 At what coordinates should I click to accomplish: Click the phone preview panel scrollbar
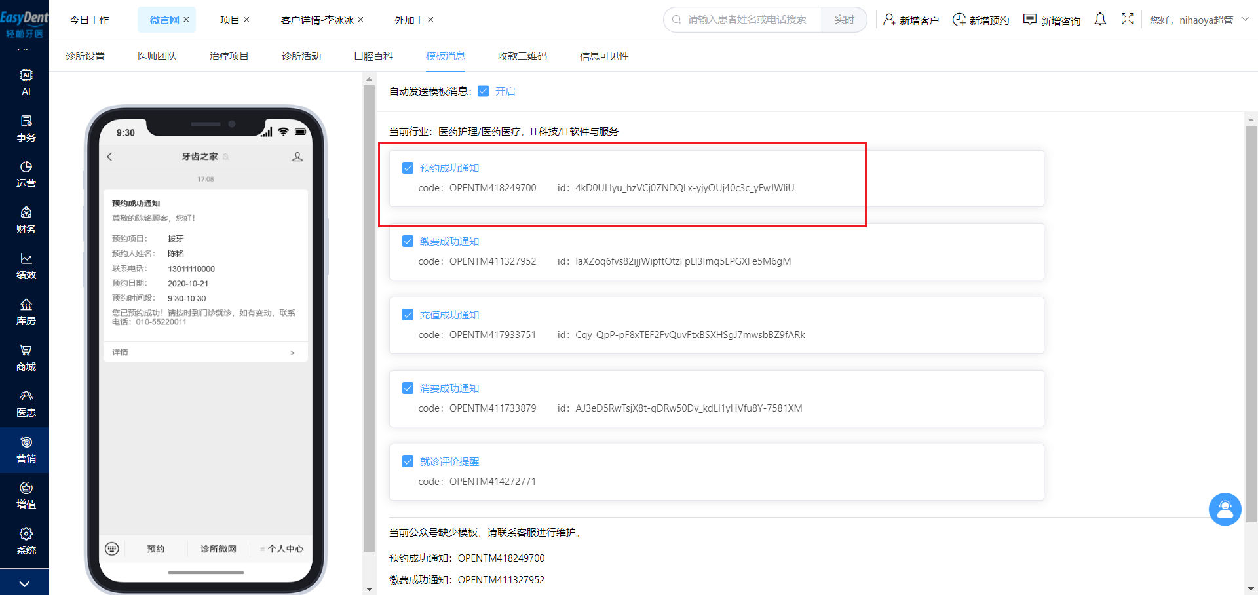pyautogui.click(x=369, y=318)
